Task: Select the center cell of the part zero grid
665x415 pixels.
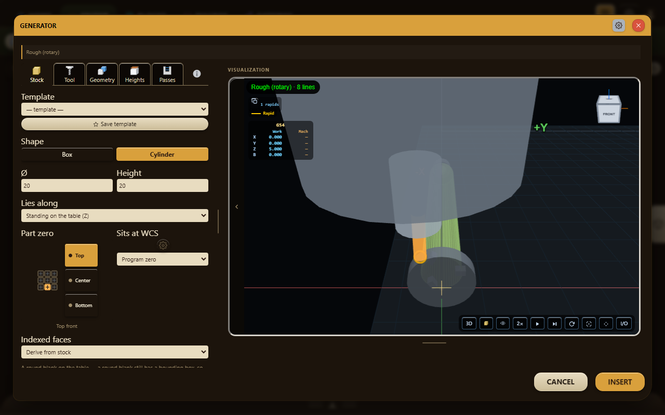Action: [47, 280]
